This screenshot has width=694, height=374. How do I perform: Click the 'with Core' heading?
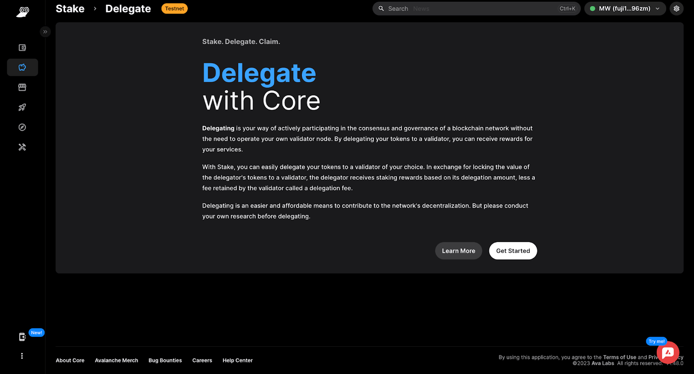click(x=262, y=101)
